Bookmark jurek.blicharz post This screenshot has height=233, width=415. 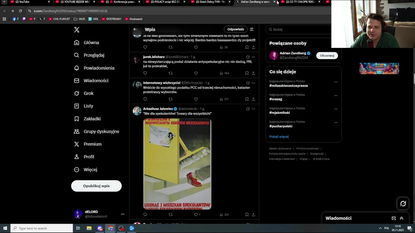(x=247, y=73)
